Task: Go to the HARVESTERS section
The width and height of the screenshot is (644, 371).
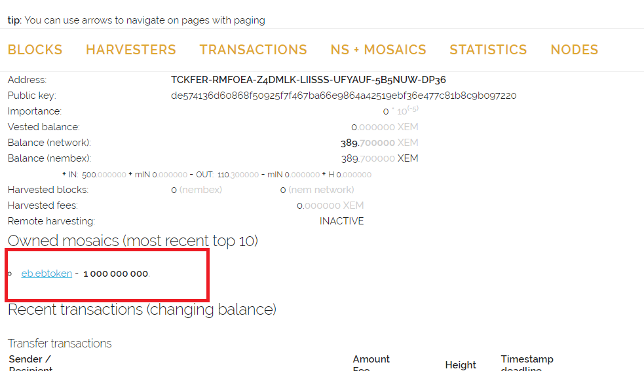Action: tap(131, 50)
